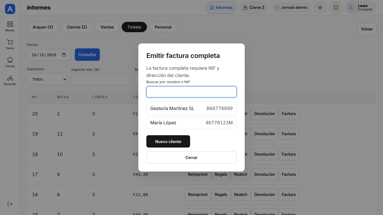Switch to the Ventas tab

click(x=107, y=27)
